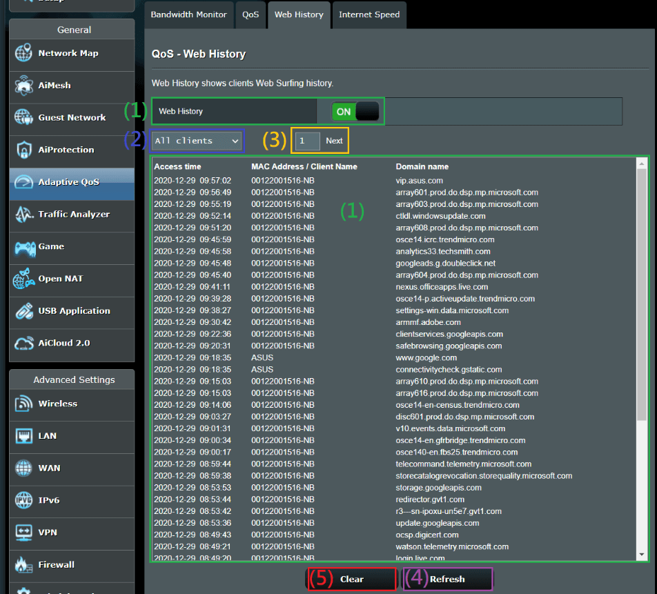Click the googleads.g.doubleclick.net entry
The image size is (657, 594).
(445, 263)
